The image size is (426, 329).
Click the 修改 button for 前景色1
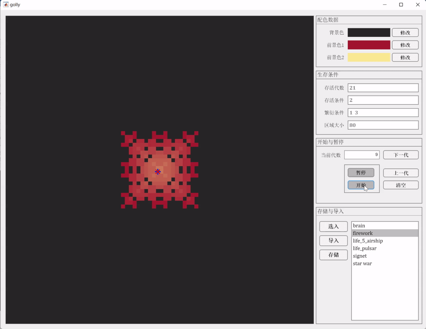point(405,45)
